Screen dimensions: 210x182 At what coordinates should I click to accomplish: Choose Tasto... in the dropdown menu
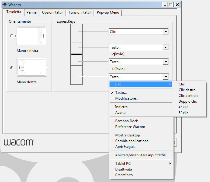pos(141,93)
